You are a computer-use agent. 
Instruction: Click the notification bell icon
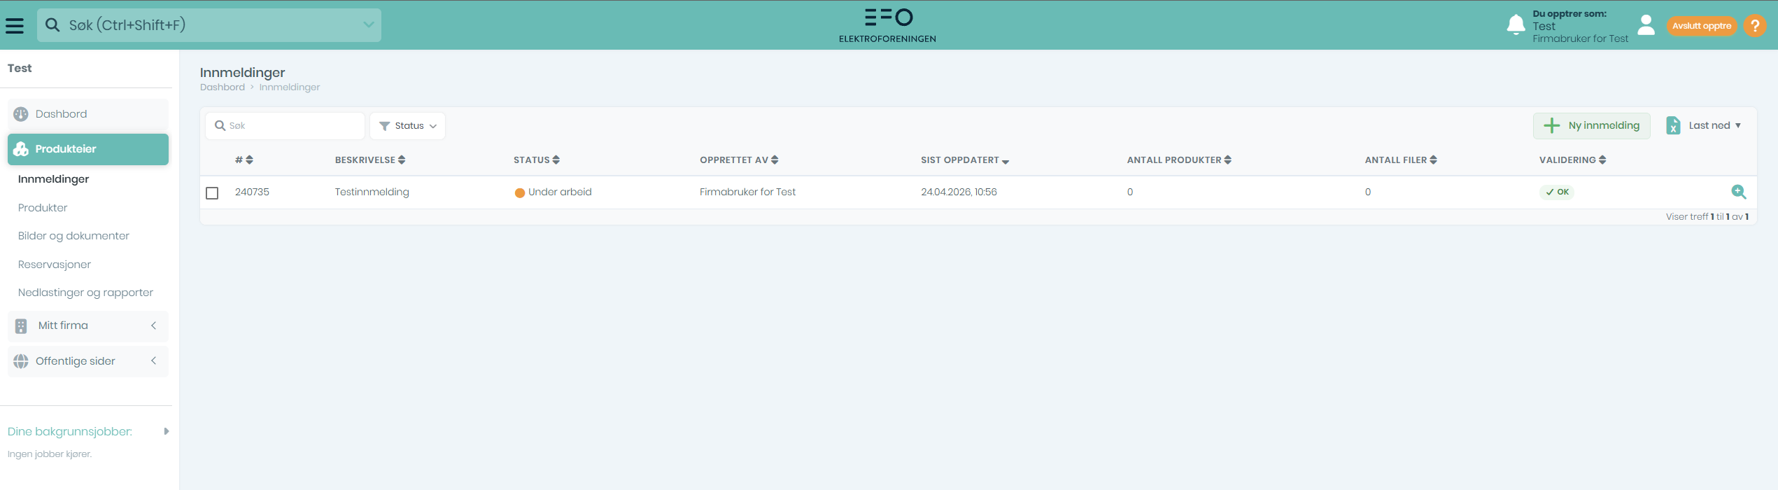pyautogui.click(x=1516, y=24)
